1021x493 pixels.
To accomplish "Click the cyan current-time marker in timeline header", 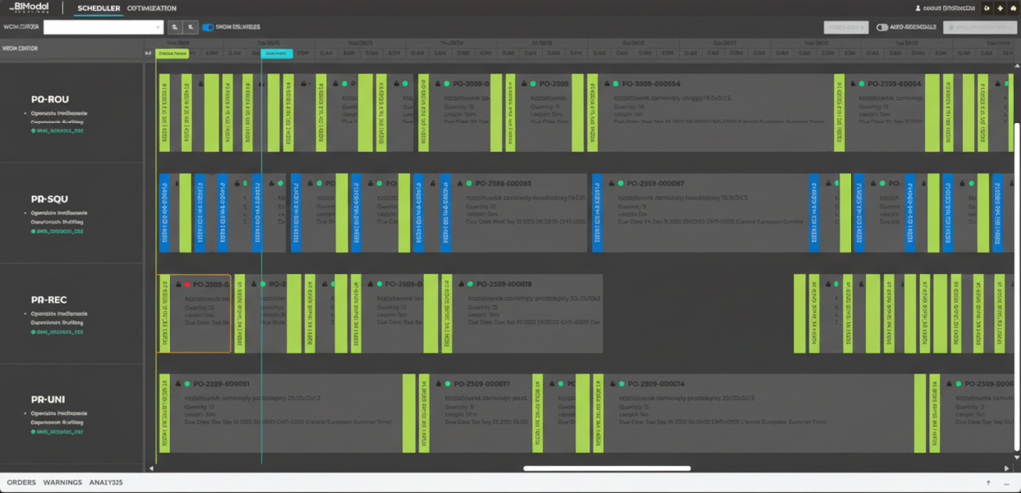I will [276, 52].
